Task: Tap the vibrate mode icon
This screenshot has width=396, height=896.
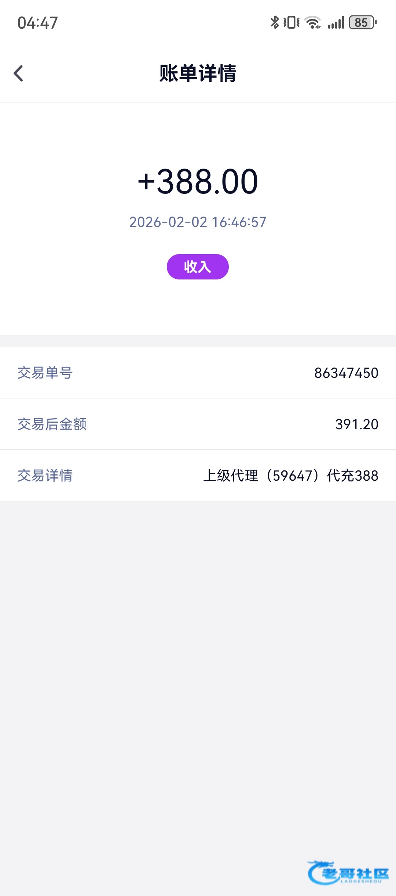Action: pyautogui.click(x=291, y=22)
